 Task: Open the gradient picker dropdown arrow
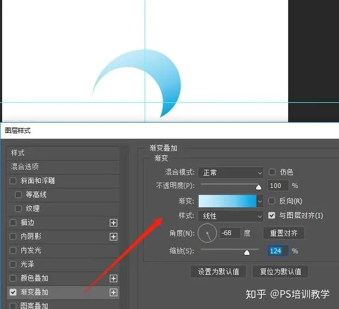point(260,201)
